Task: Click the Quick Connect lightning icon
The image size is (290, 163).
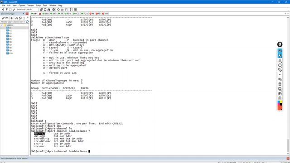Action: click(x=7, y=10)
